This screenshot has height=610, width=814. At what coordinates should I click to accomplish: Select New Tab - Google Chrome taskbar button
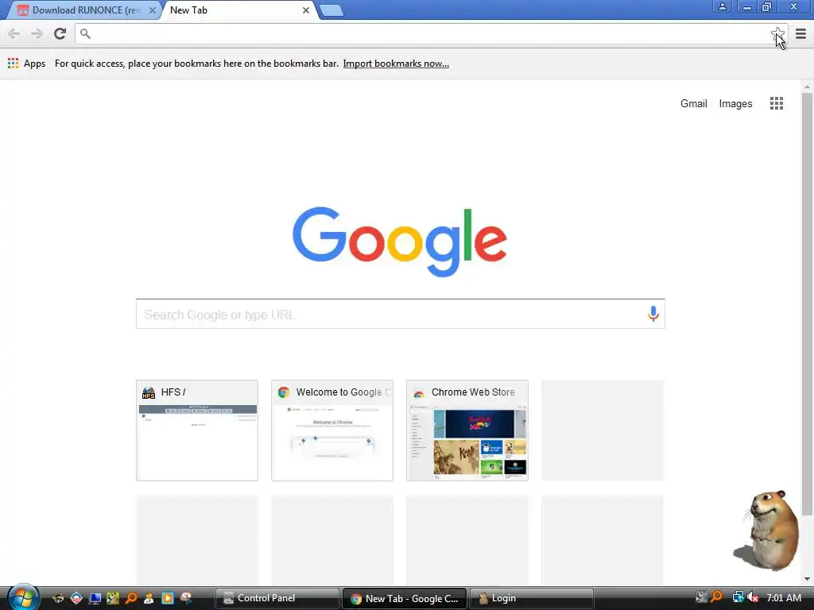[405, 598]
